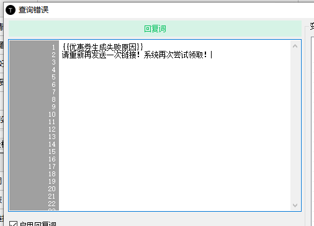Click line number 15 in the gutter
Image resolution: width=314 pixels, height=226 pixels.
(x=52, y=151)
